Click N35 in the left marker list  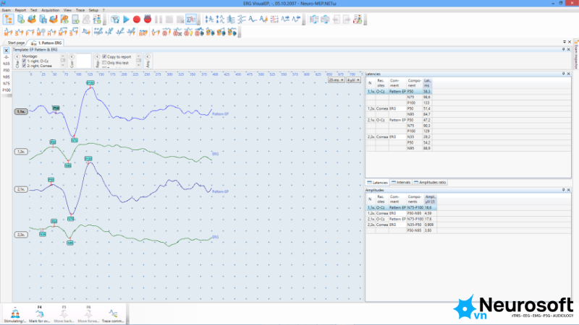[x=7, y=64]
